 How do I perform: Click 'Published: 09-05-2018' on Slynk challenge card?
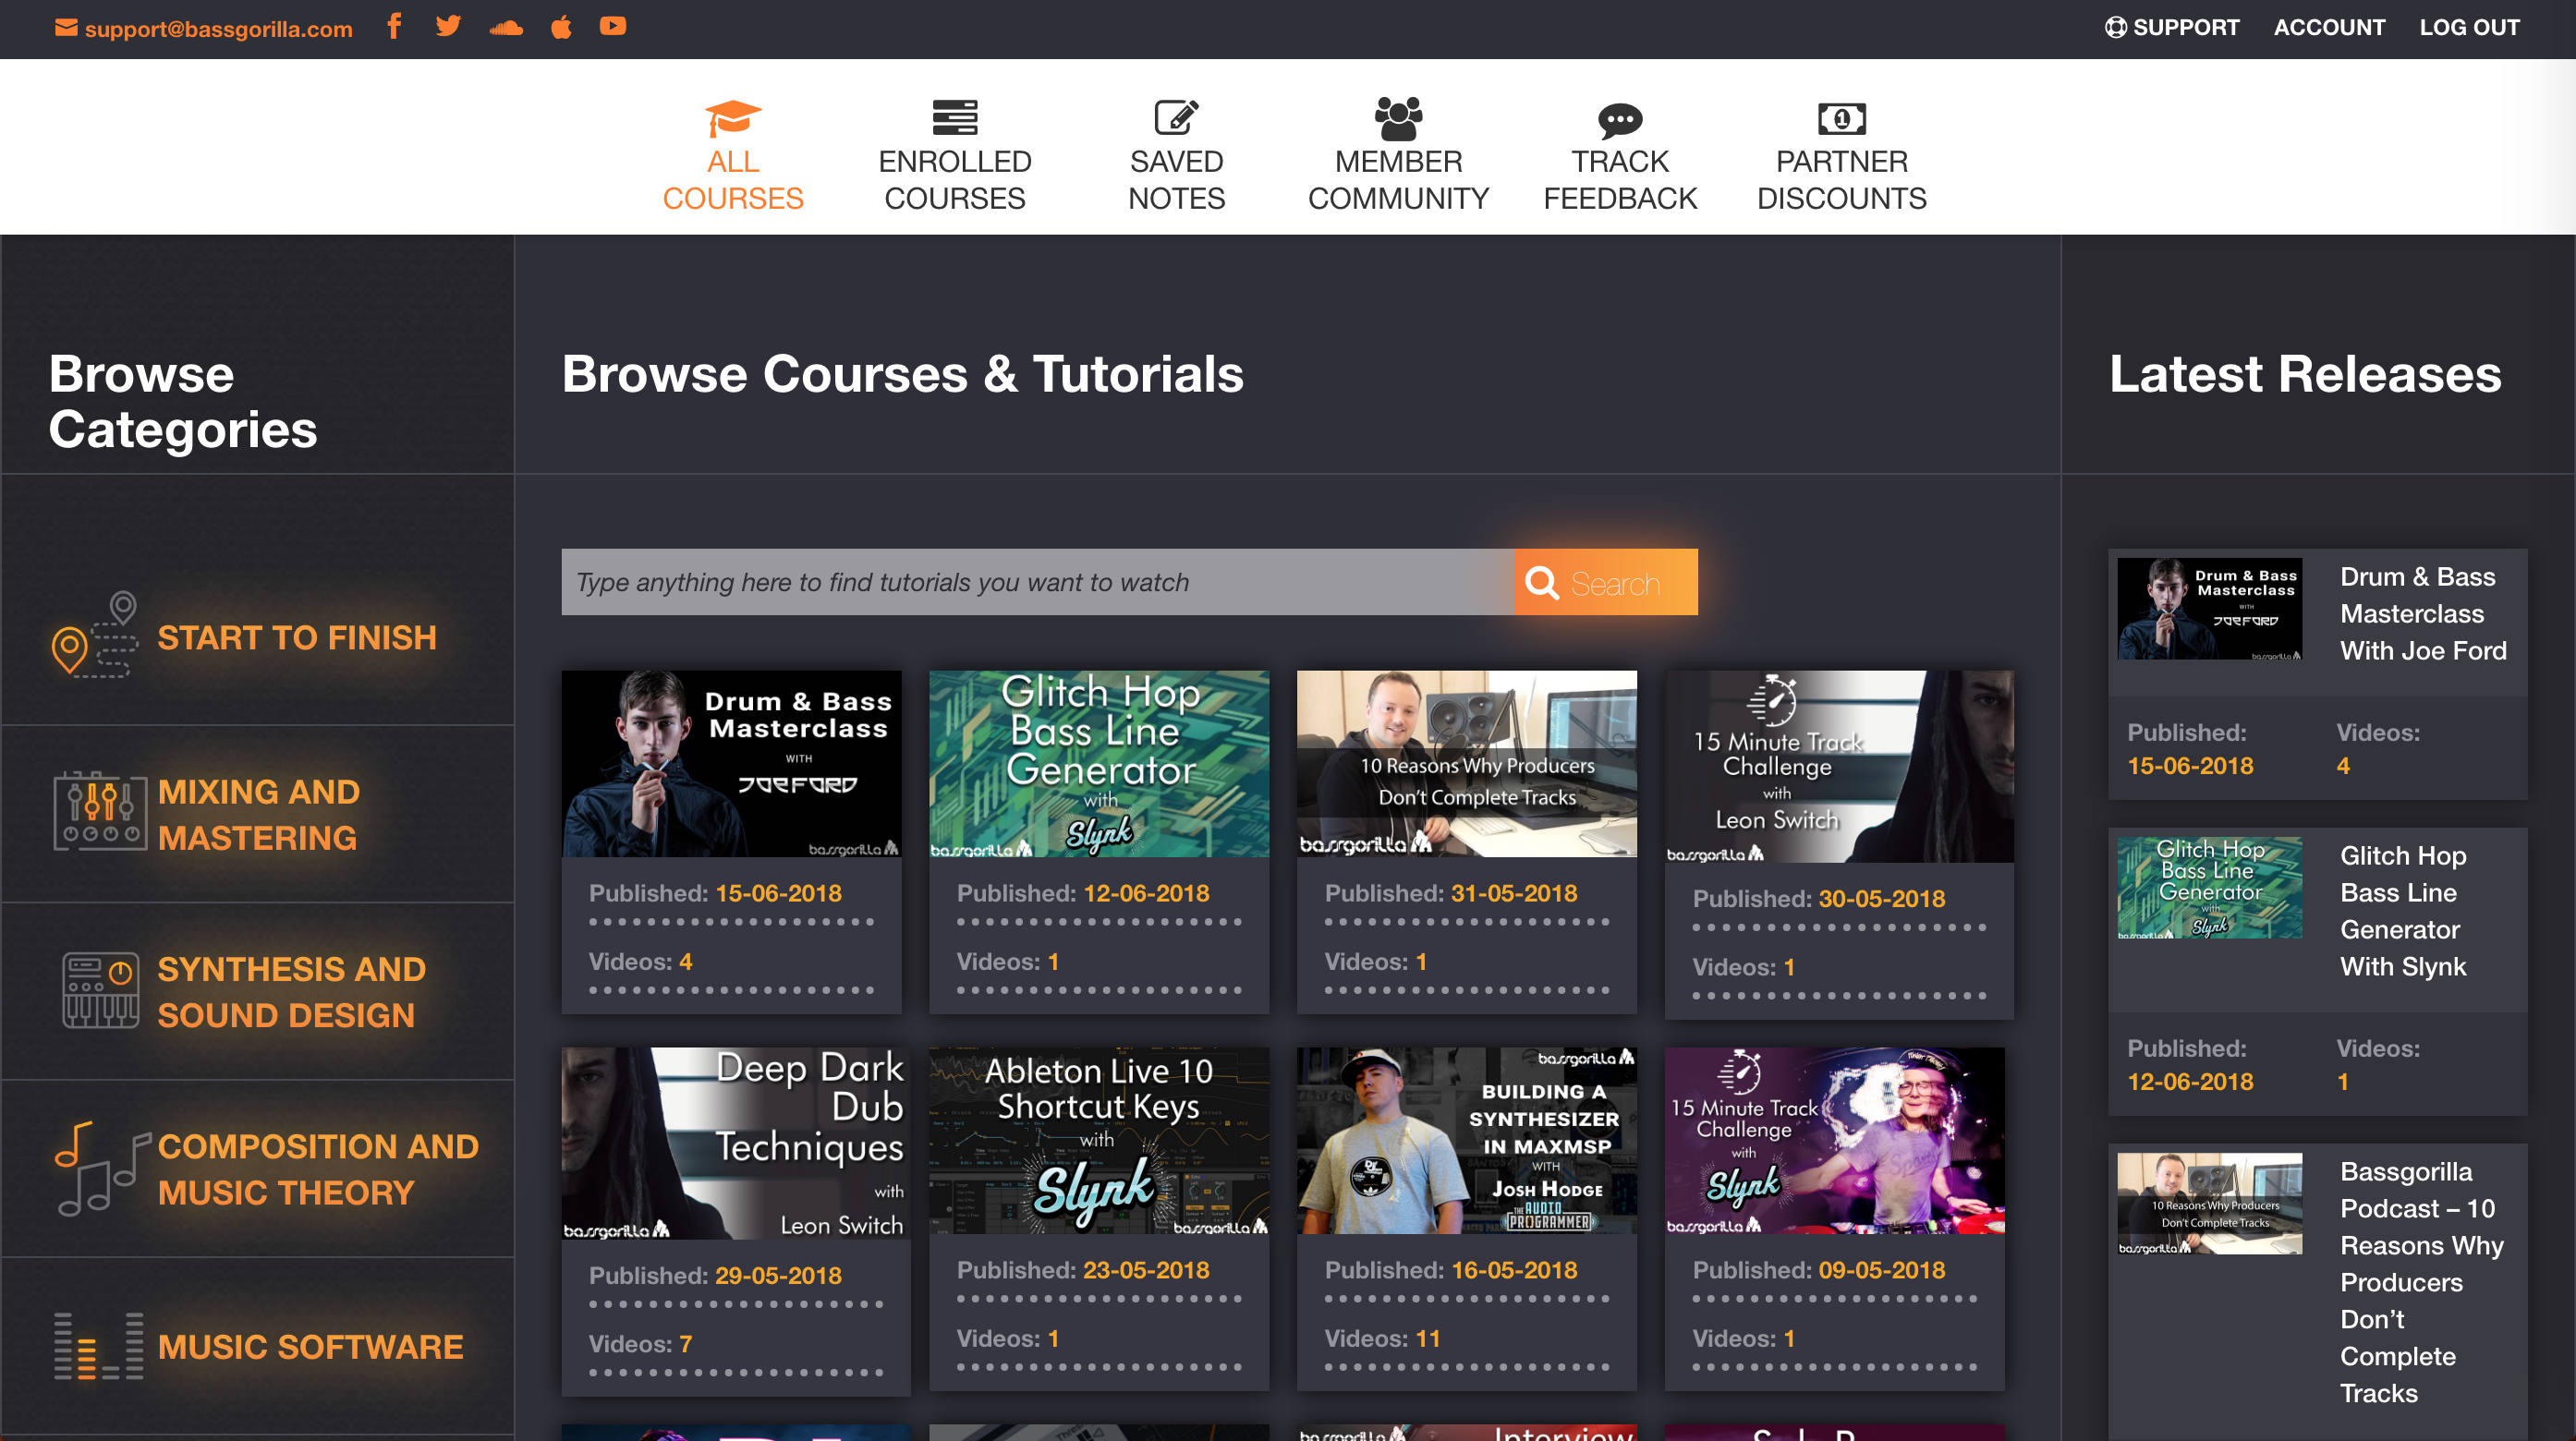tap(1819, 1270)
